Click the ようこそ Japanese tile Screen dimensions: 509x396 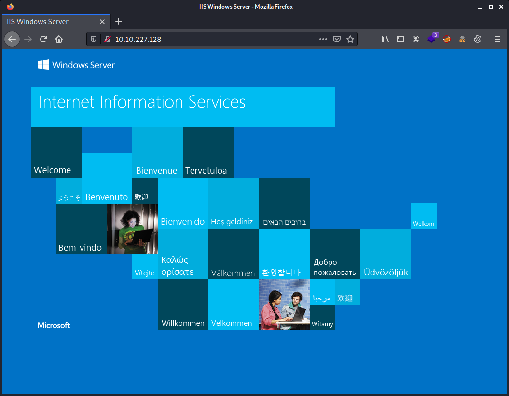(x=69, y=191)
